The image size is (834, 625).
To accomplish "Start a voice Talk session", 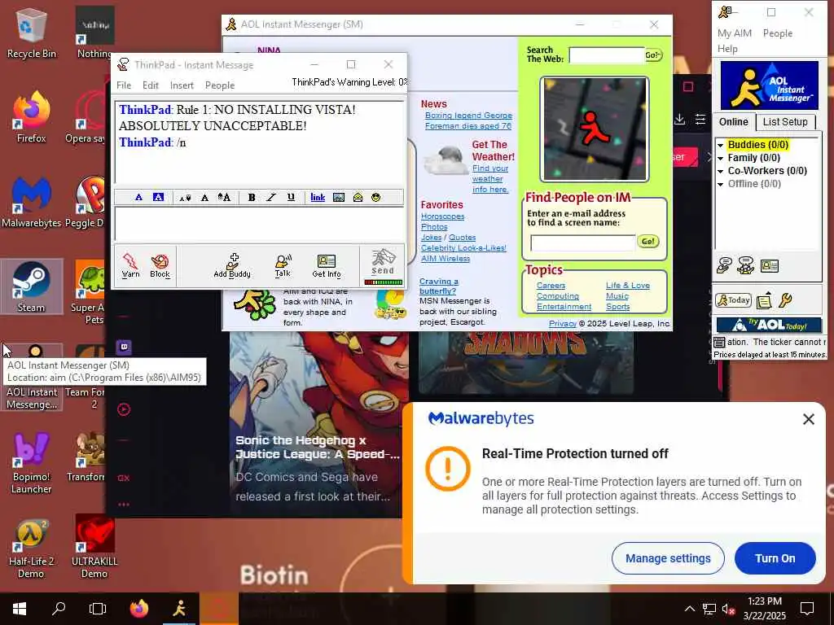I will pos(283,265).
